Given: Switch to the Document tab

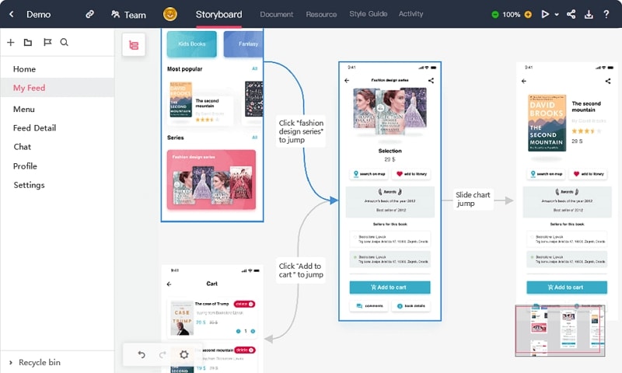Looking at the screenshot, I should click(x=277, y=14).
